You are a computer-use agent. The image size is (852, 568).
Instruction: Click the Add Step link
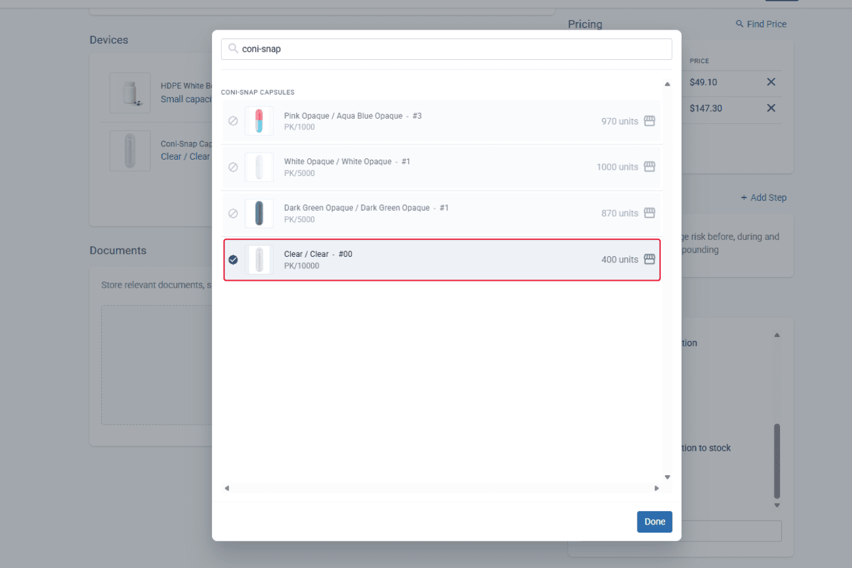[764, 198]
